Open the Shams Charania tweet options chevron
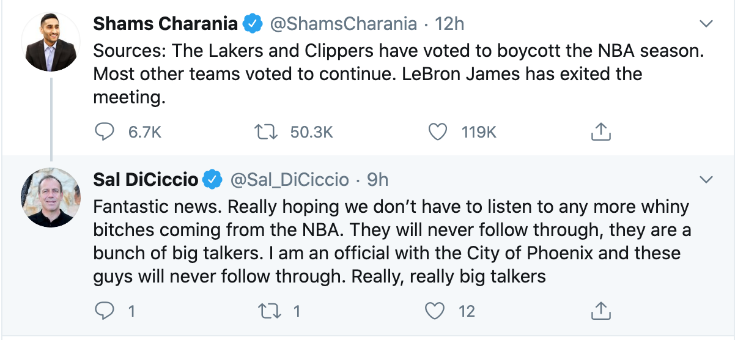The width and height of the screenshot is (735, 340). (x=706, y=24)
